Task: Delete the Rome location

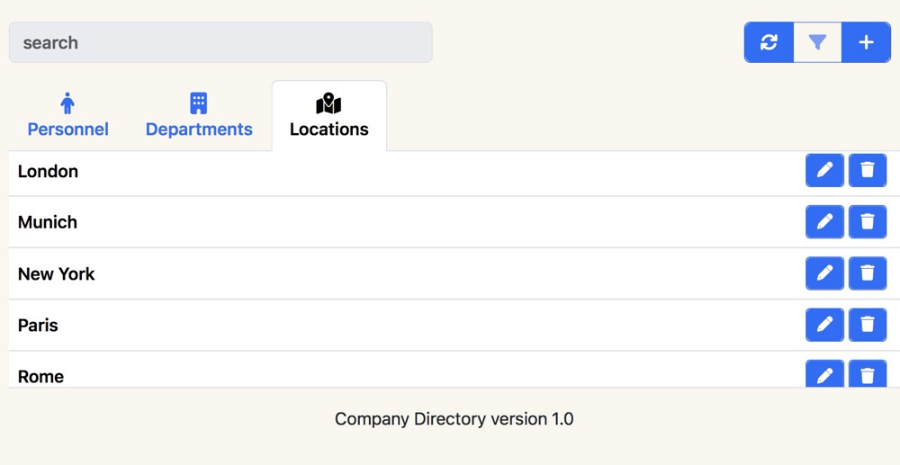Action: tap(868, 375)
